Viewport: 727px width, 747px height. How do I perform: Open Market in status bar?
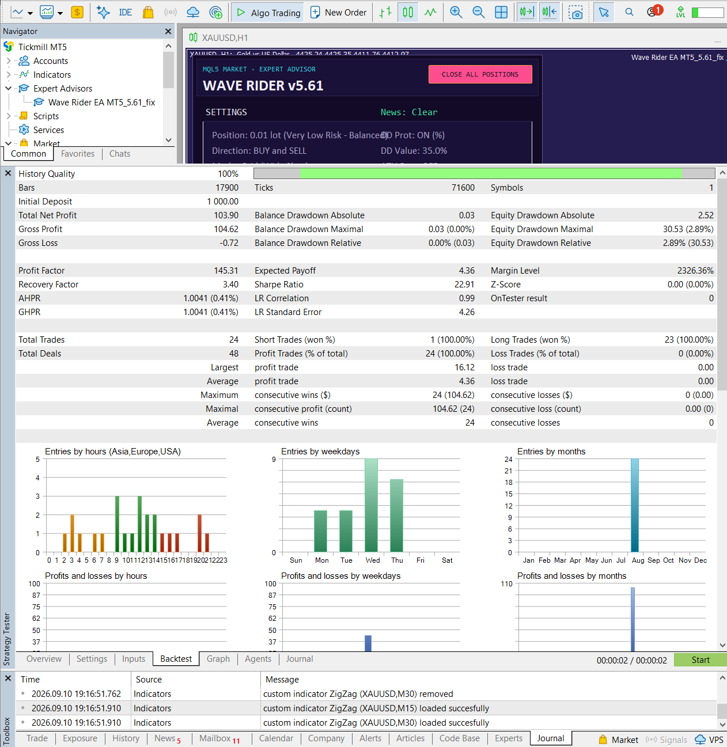click(618, 740)
